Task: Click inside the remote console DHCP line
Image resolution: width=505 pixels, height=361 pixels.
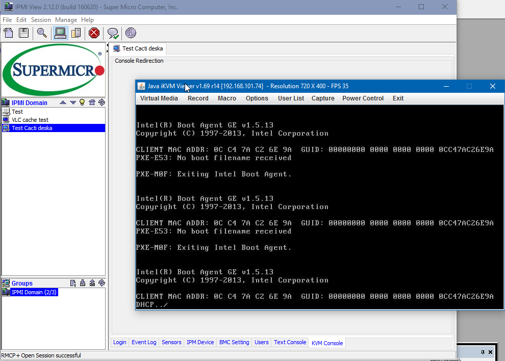Action: tap(152, 304)
